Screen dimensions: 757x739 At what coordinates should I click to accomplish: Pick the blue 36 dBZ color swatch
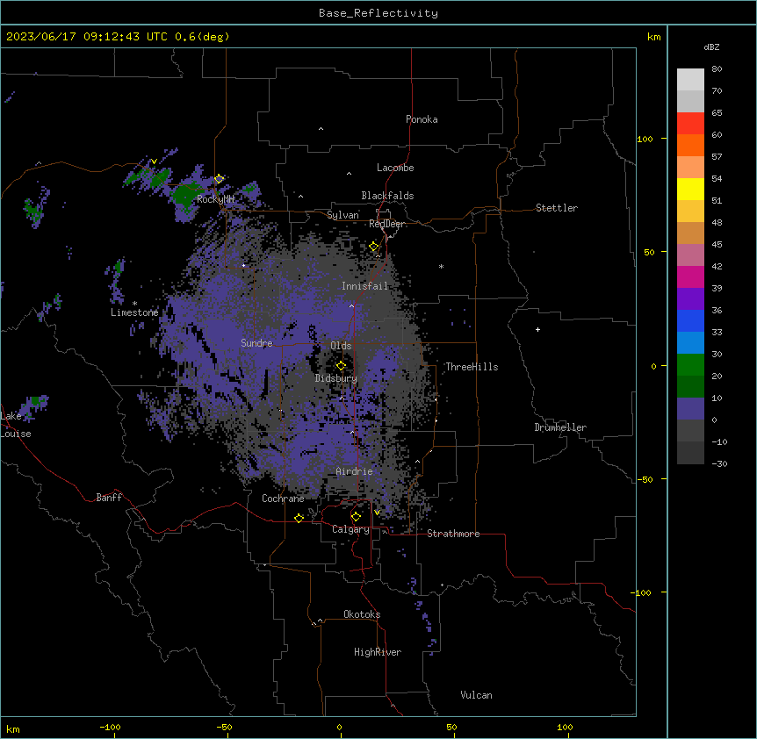pos(690,320)
